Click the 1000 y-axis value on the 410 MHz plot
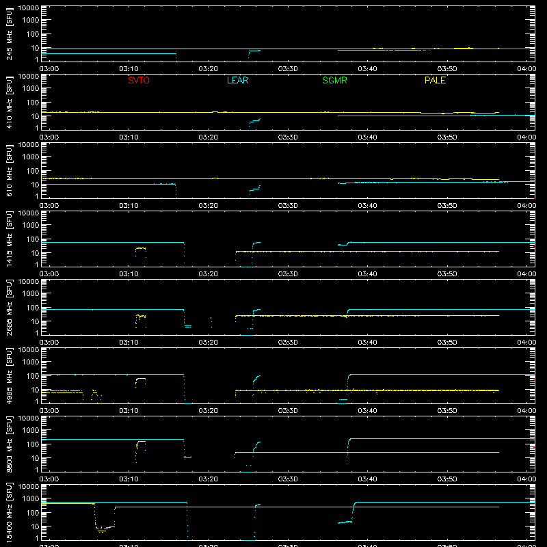This screenshot has height=547, width=547. pos(31,89)
